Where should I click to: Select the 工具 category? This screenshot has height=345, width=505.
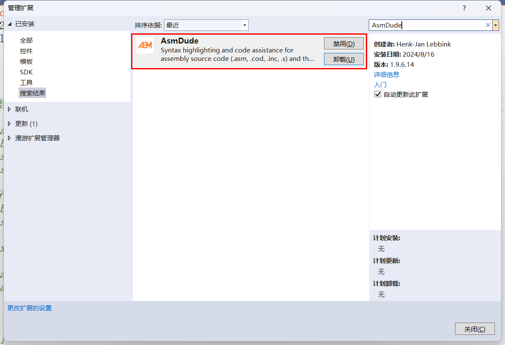[x=26, y=83]
